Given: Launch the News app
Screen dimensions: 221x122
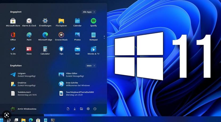Looking at the screenshot, I should click(29, 51).
